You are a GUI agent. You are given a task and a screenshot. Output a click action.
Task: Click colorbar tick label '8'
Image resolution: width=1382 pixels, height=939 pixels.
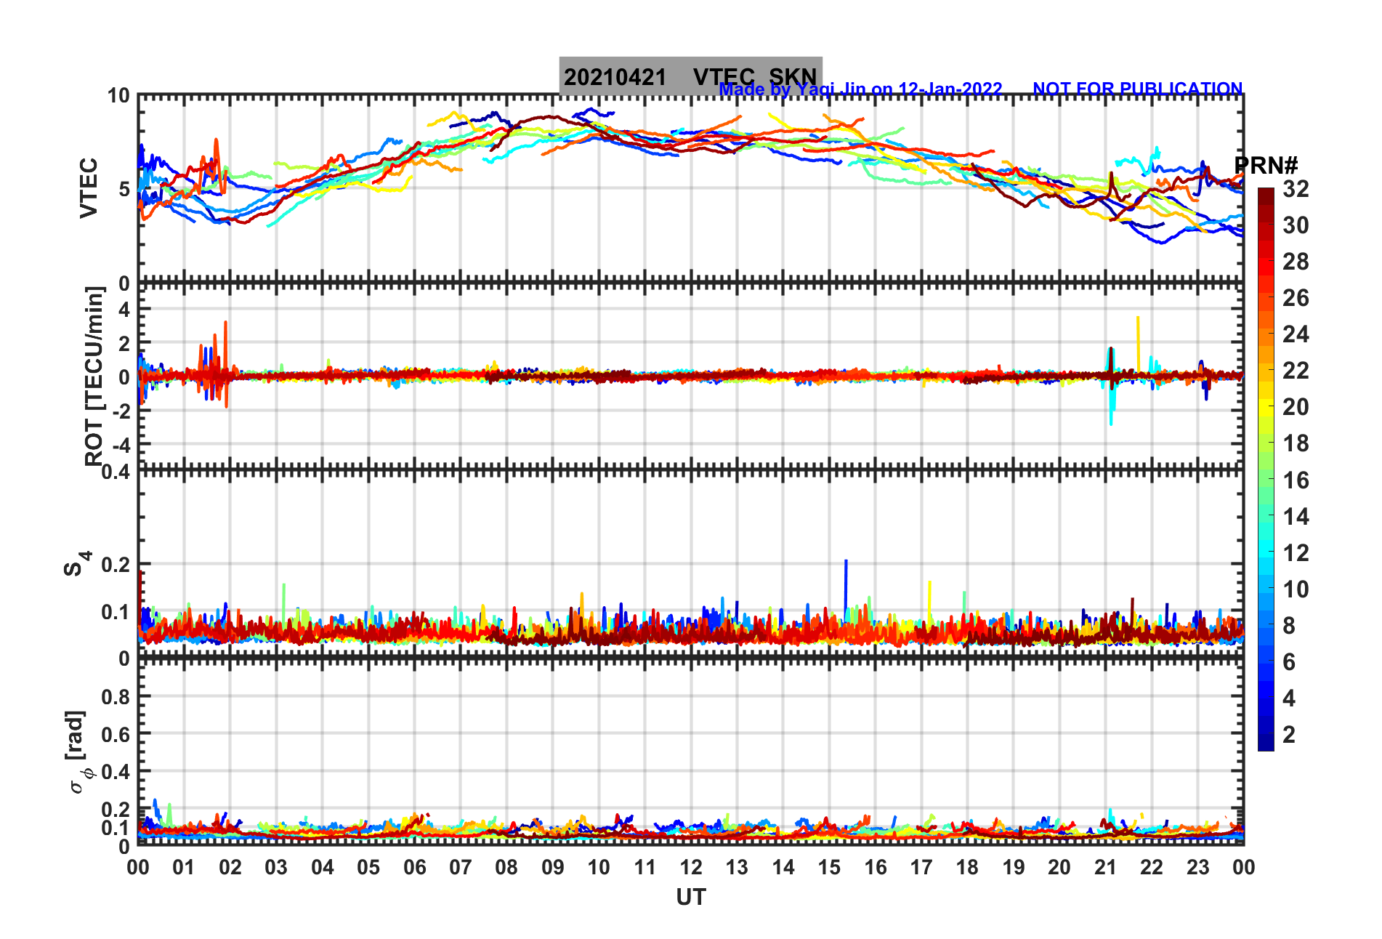coord(1289,626)
